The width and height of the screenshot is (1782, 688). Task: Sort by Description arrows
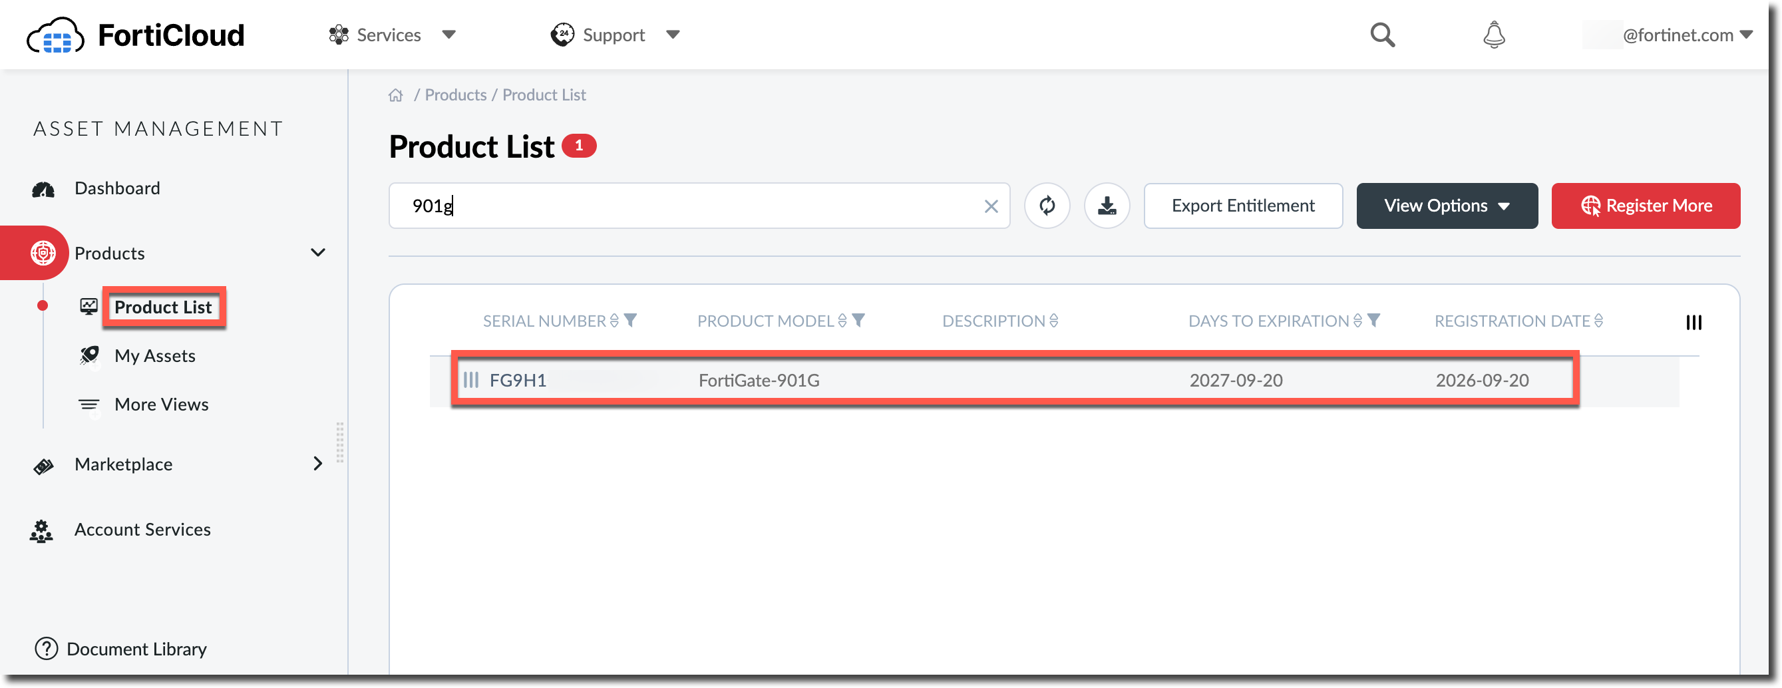click(x=1053, y=321)
